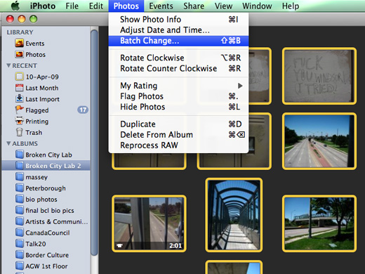This screenshot has width=365, height=274.
Task: Click the Events library icon
Action: (19, 43)
